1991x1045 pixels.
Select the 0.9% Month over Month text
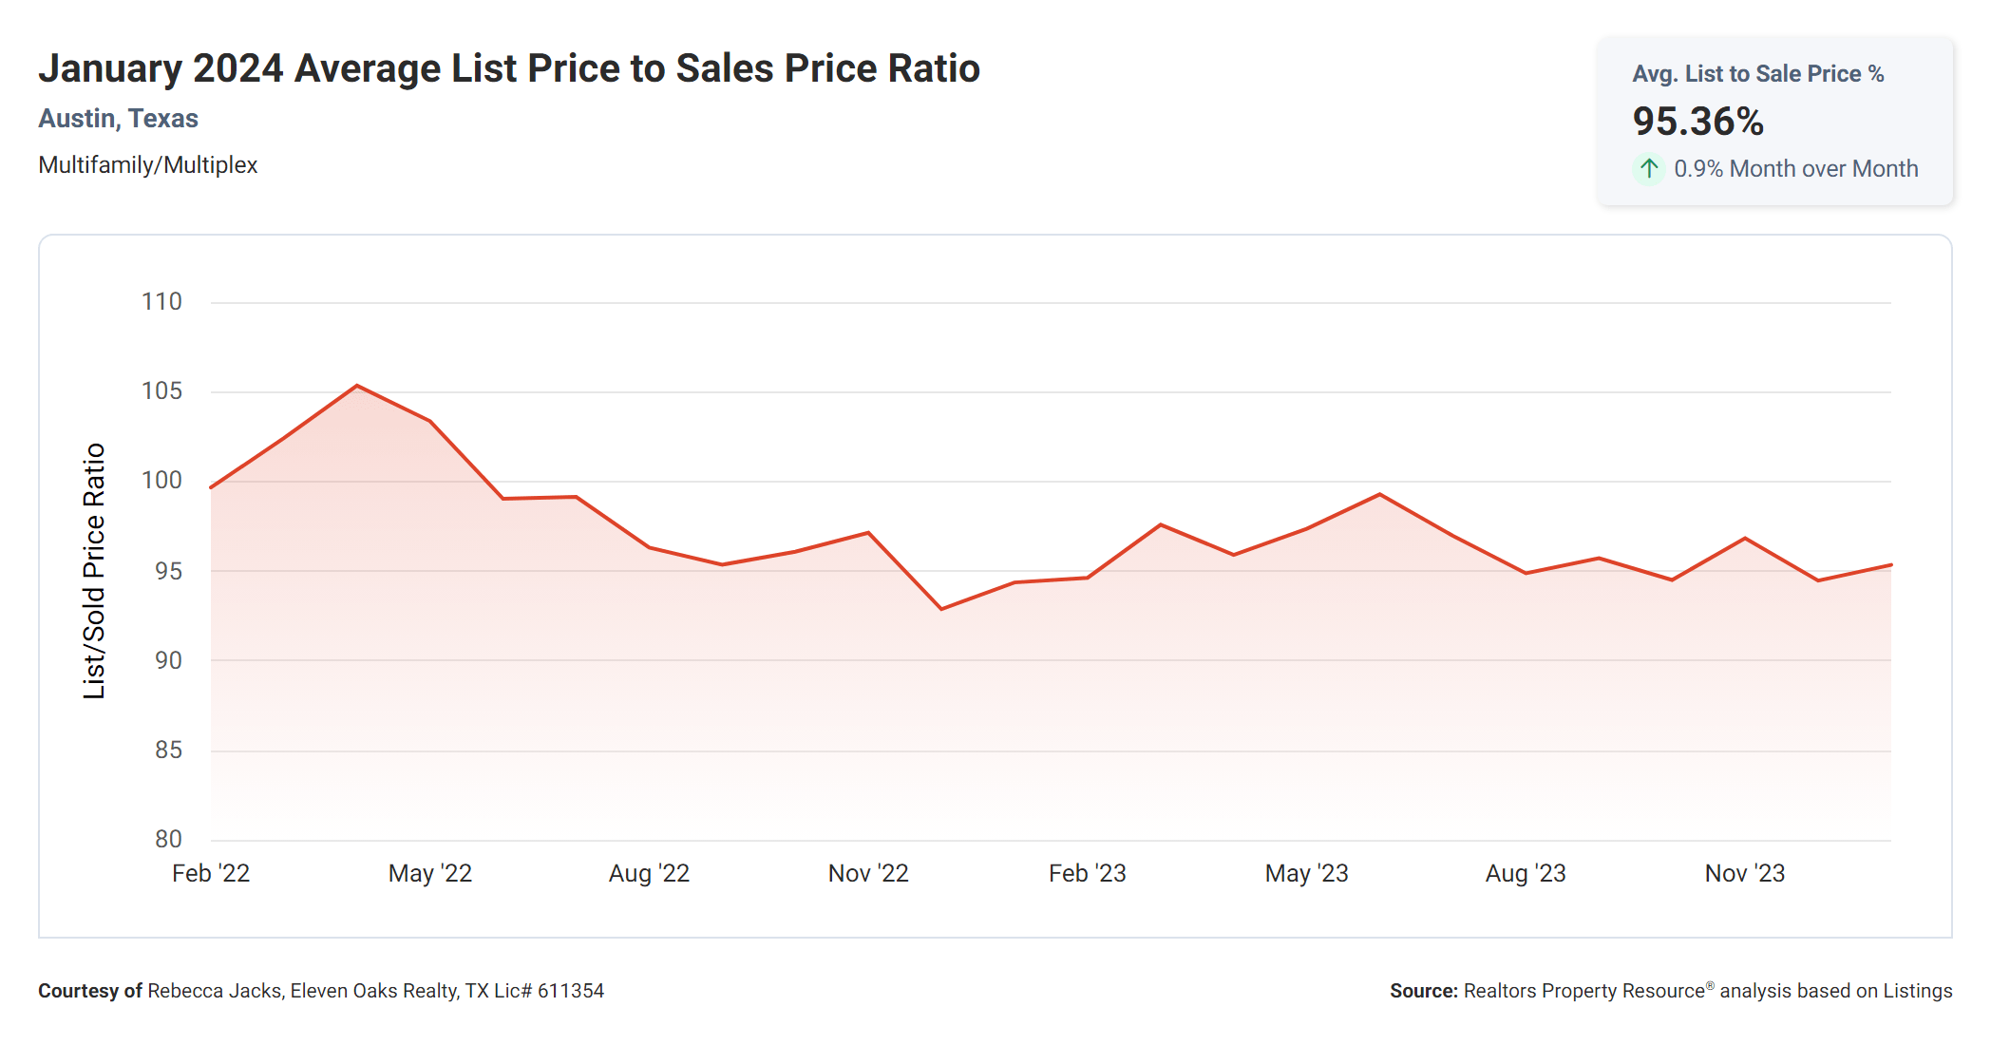click(1795, 169)
